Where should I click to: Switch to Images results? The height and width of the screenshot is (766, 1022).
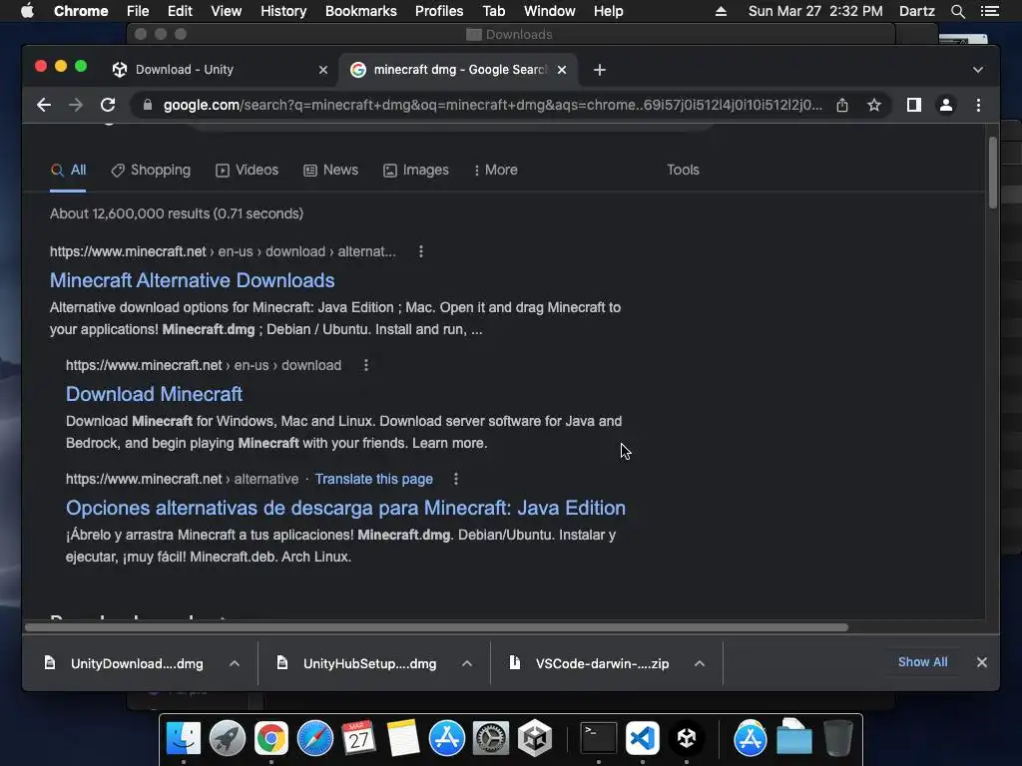(416, 170)
